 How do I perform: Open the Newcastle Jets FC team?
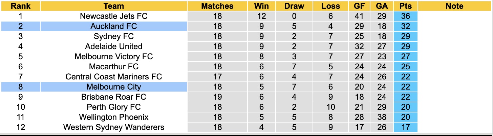click(114, 16)
